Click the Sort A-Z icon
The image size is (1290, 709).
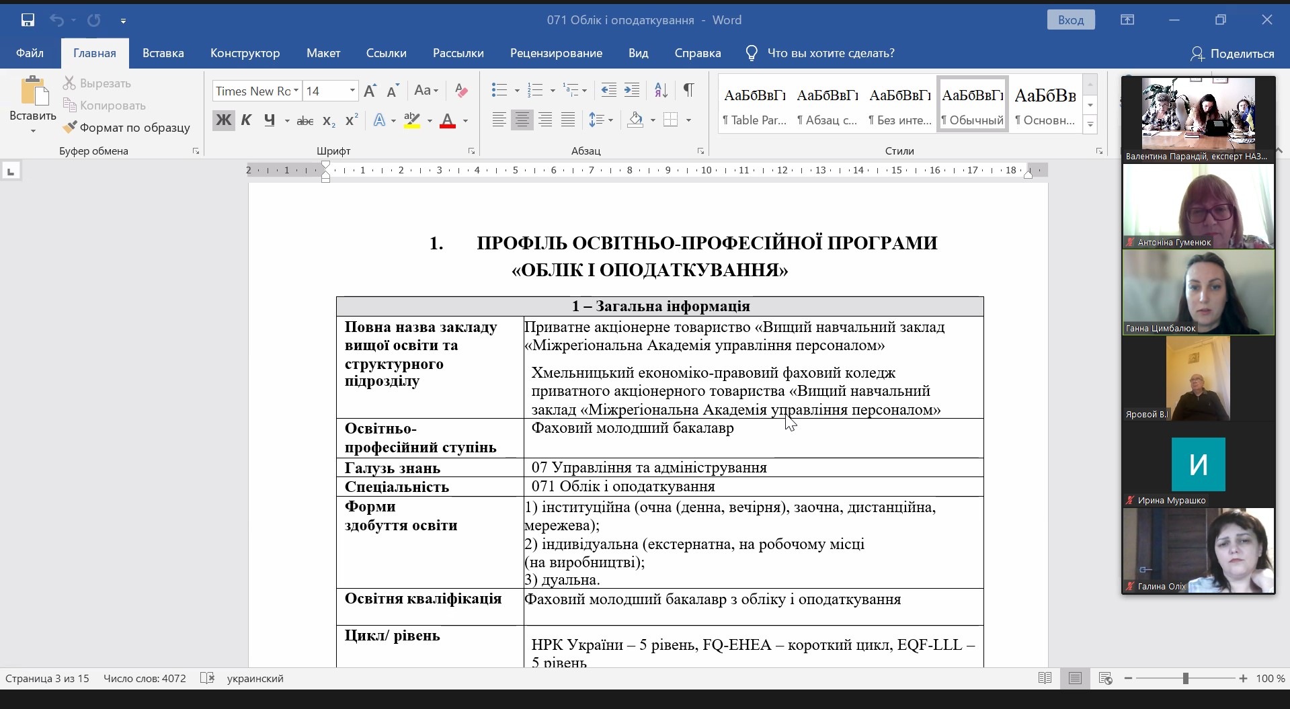pos(661,91)
